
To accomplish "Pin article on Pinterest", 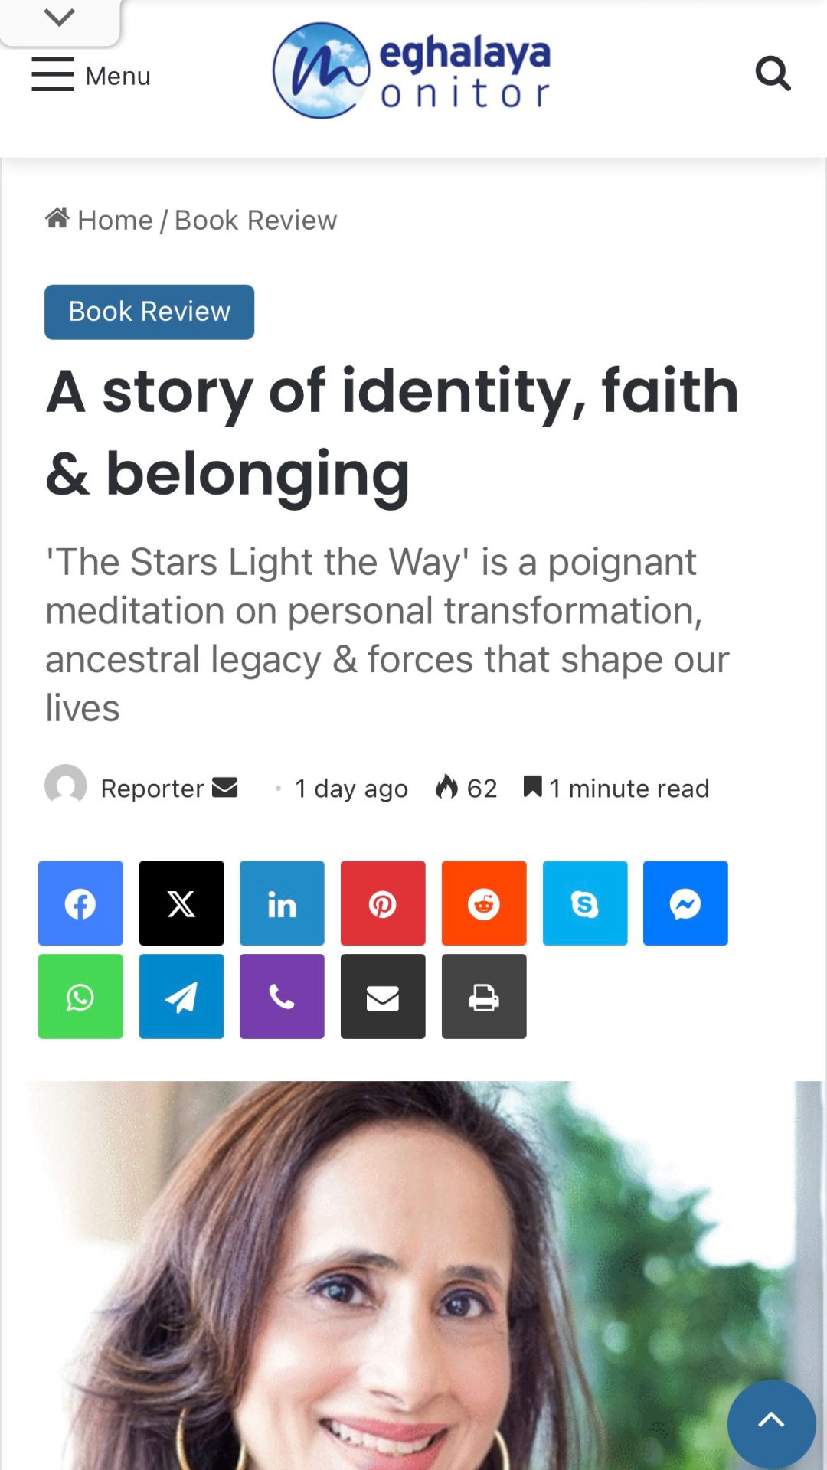I will click(x=383, y=903).
